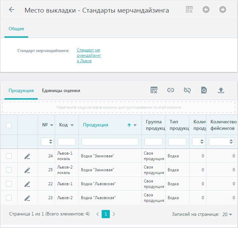Screen dimensions: 238x228
Task: Toggle ascending sort arrow on Продукция column
Action: tap(129, 125)
